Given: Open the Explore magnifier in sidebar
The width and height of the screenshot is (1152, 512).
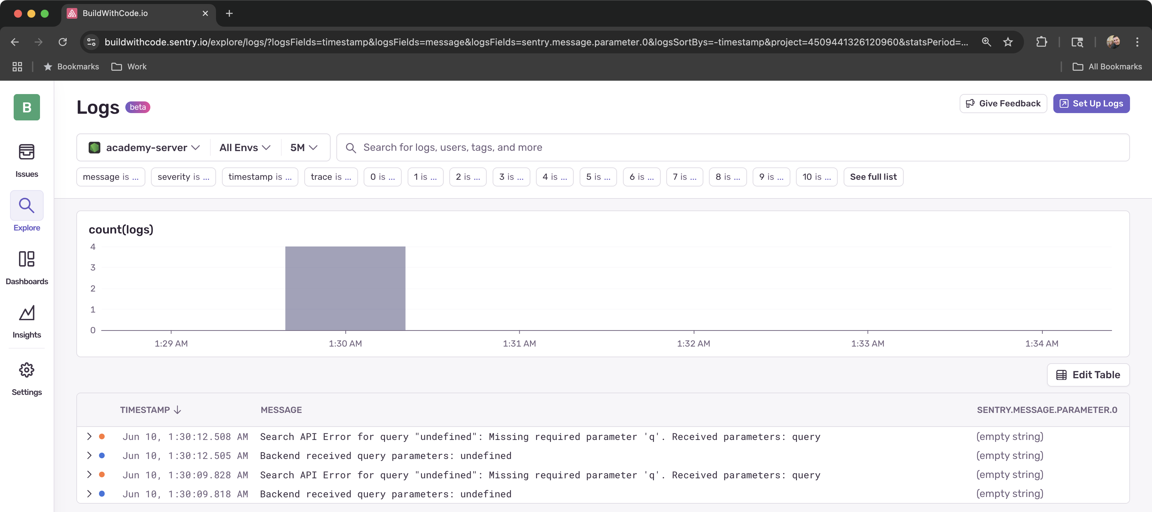Looking at the screenshot, I should pyautogui.click(x=26, y=205).
